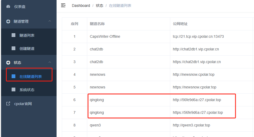Click tcp://21.tcp.vip.cpolar.cn:13473 address
The height and width of the screenshot is (137, 254).
198,36
